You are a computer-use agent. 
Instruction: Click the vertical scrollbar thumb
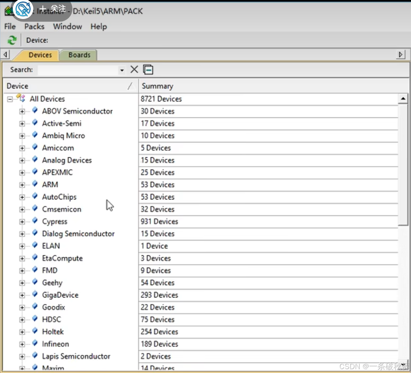[403, 164]
